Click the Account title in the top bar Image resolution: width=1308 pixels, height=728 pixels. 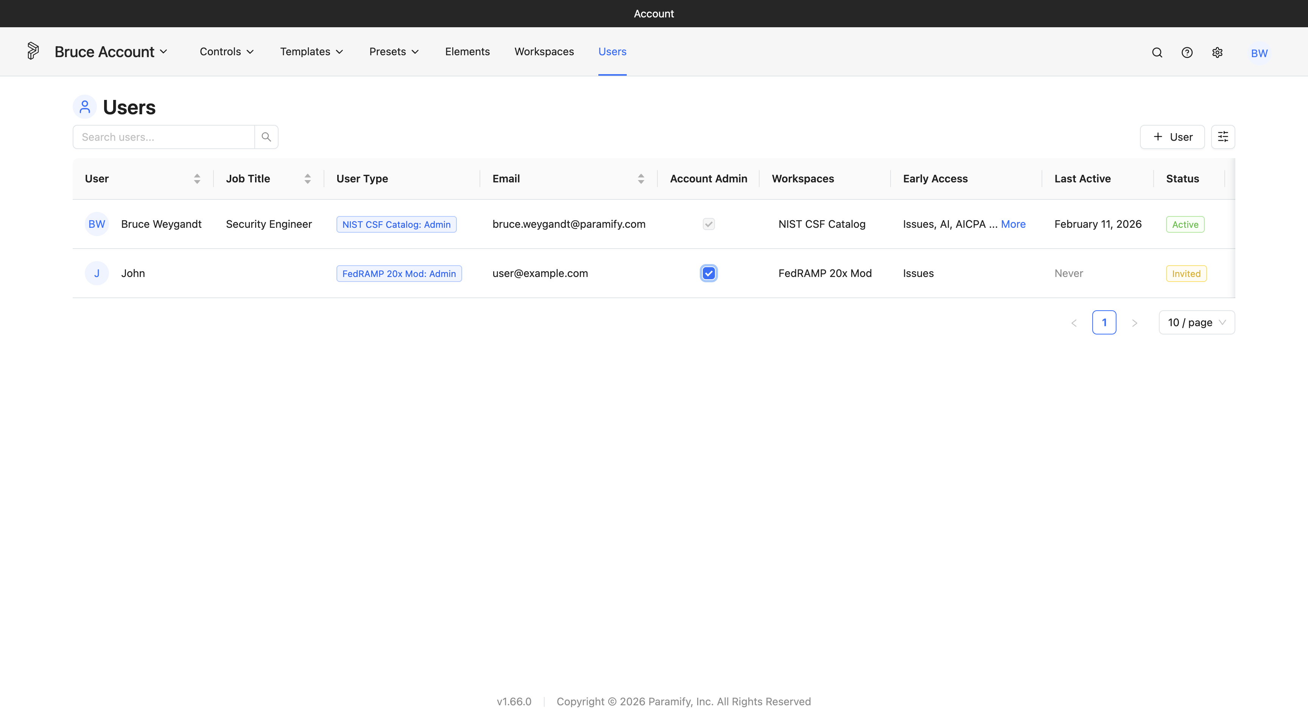(654, 14)
